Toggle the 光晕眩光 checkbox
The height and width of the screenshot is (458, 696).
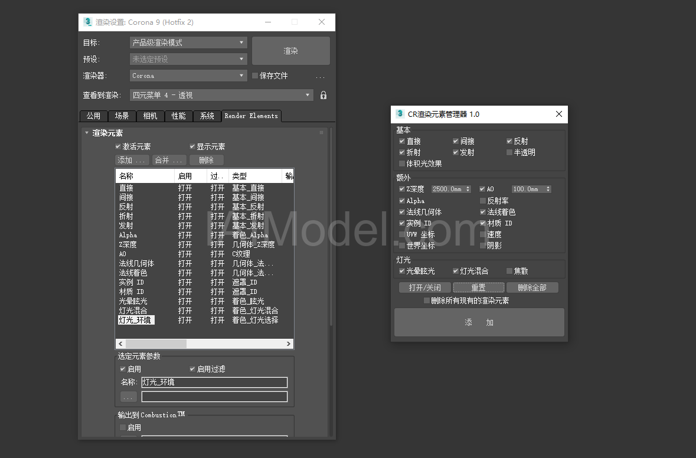(x=402, y=271)
